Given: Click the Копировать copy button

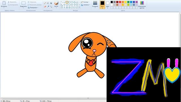Looking at the screenshot, I should tap(13, 5).
